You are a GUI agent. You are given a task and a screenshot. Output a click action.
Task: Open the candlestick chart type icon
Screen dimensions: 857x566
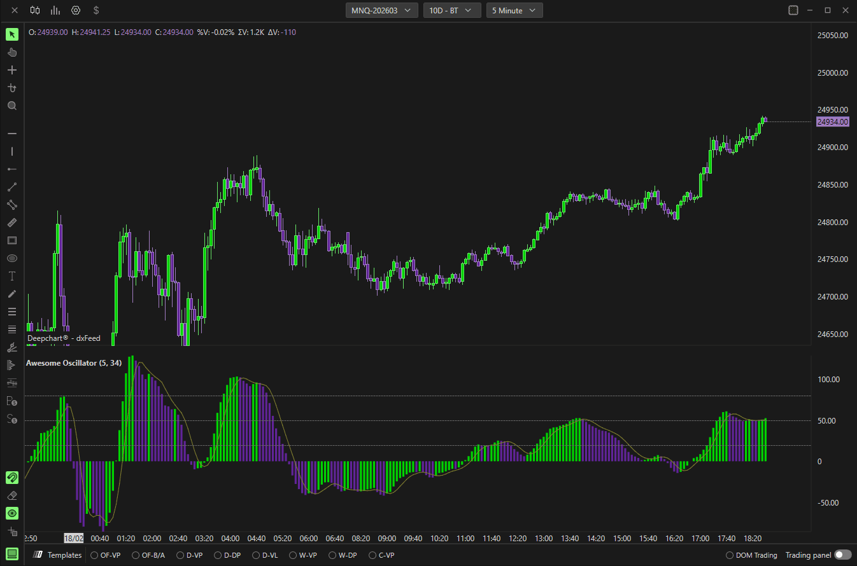35,10
